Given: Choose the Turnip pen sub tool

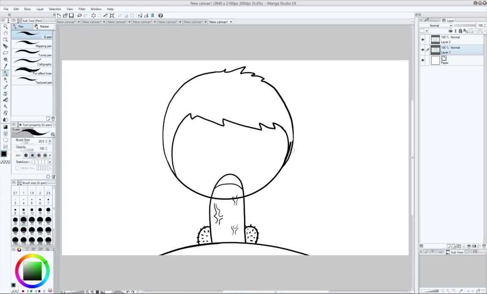Looking at the screenshot, I should pyautogui.click(x=32, y=53).
